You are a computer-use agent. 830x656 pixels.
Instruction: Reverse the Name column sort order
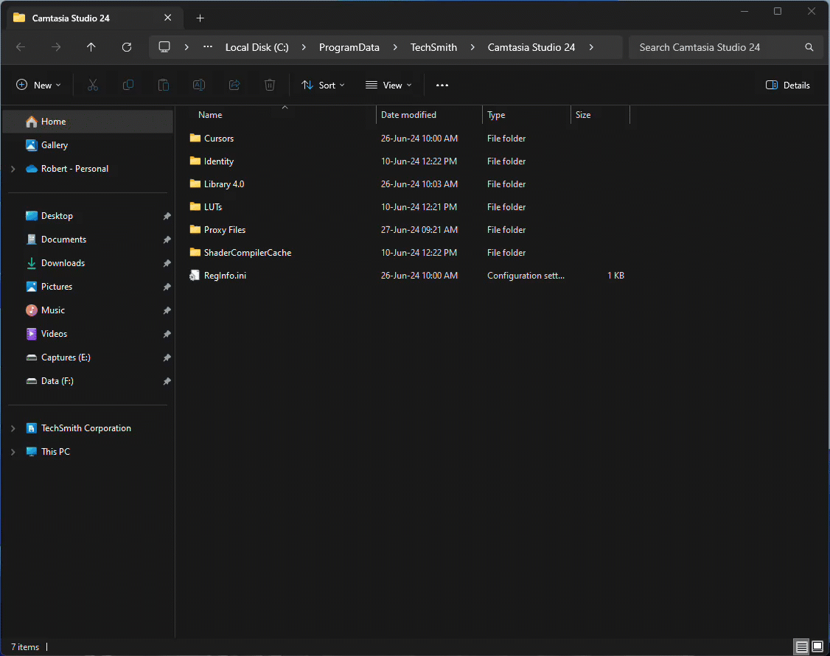(x=209, y=114)
